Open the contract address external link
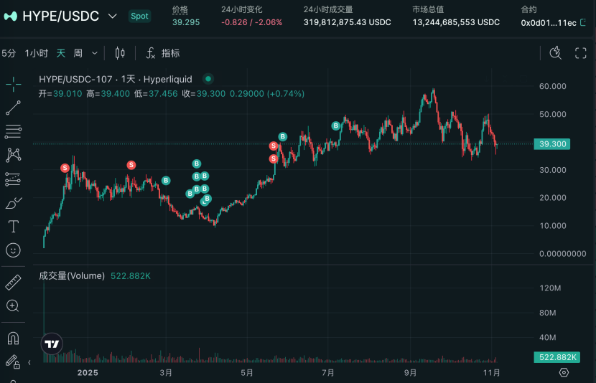 point(583,23)
